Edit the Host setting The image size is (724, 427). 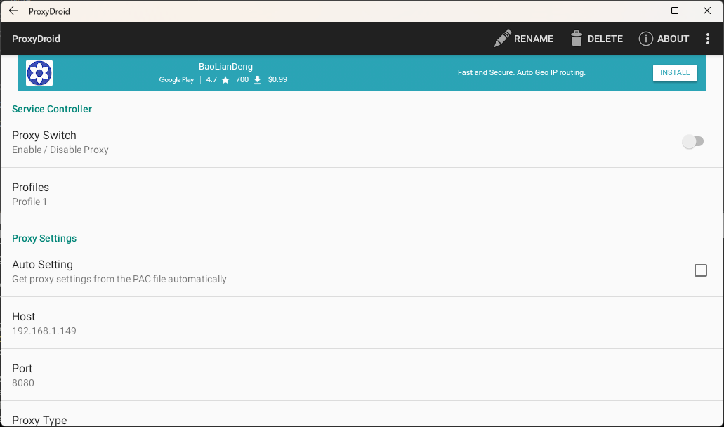pos(362,323)
